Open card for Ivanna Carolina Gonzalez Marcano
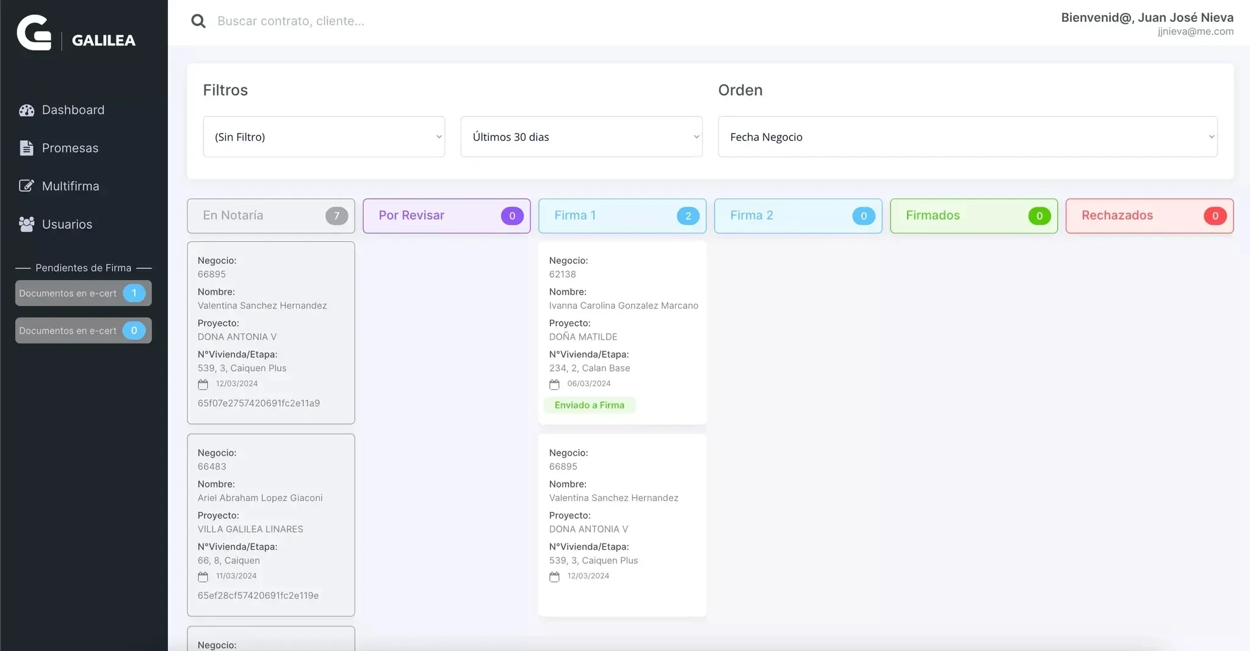 tap(623, 333)
